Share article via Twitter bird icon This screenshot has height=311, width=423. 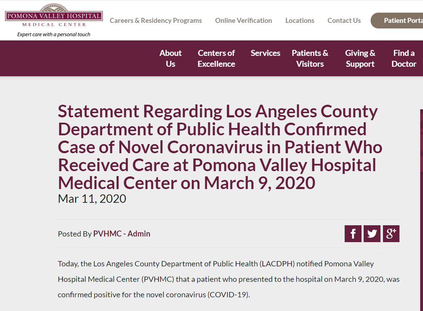[x=372, y=234]
